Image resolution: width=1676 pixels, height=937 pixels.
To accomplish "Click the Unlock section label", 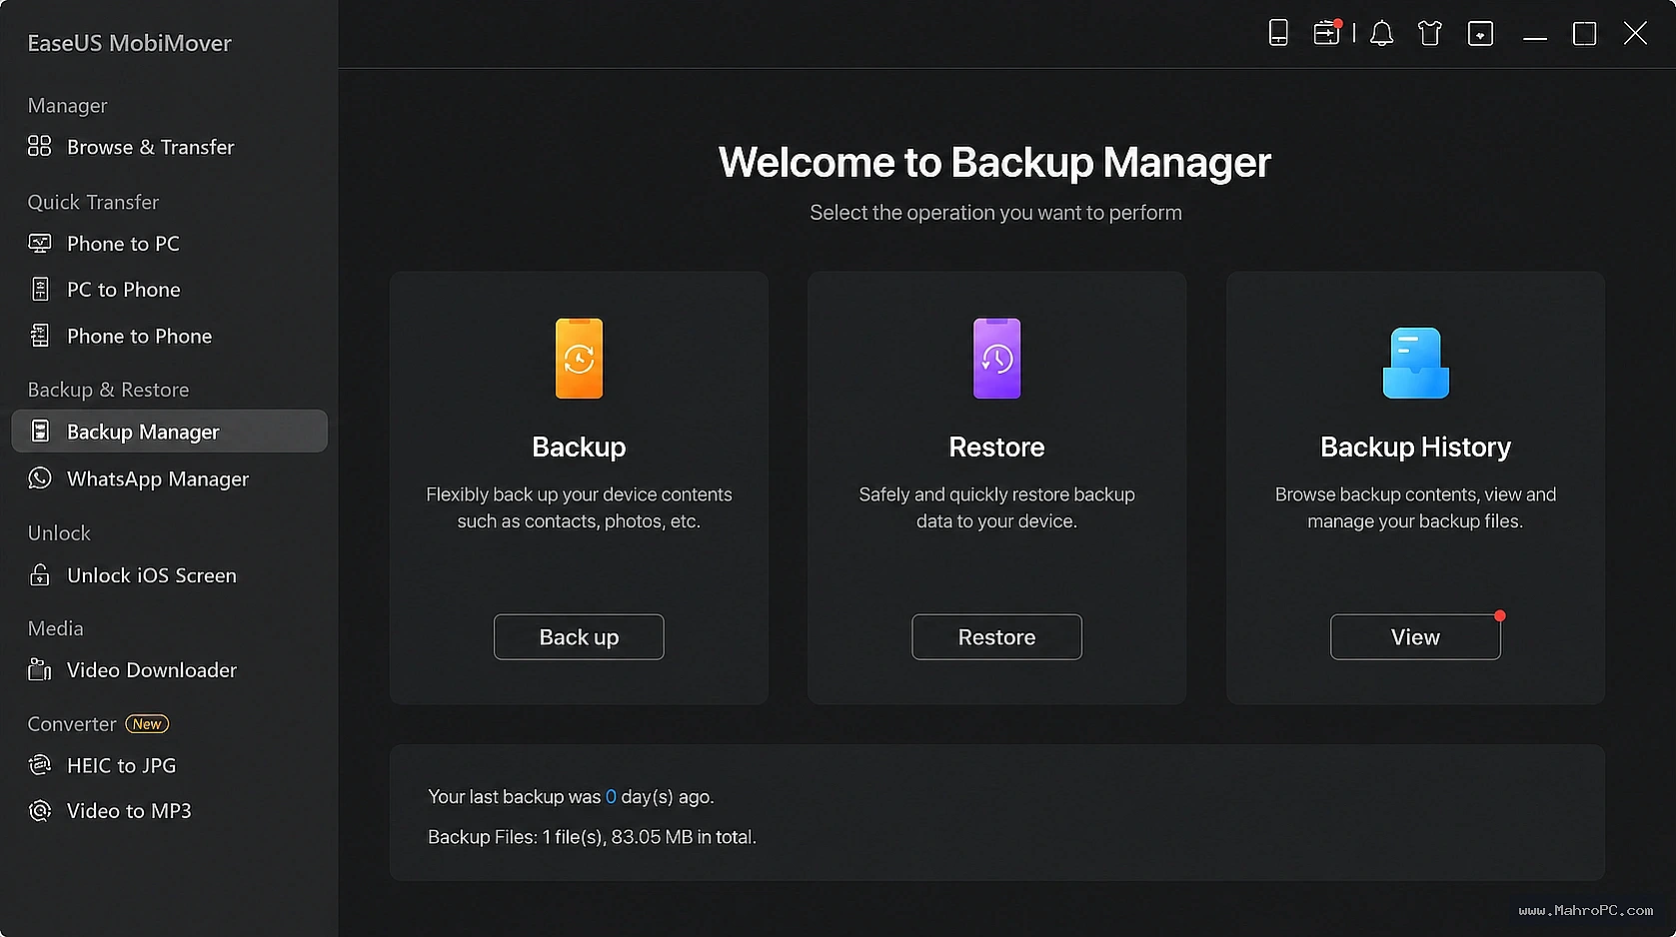I will [59, 533].
